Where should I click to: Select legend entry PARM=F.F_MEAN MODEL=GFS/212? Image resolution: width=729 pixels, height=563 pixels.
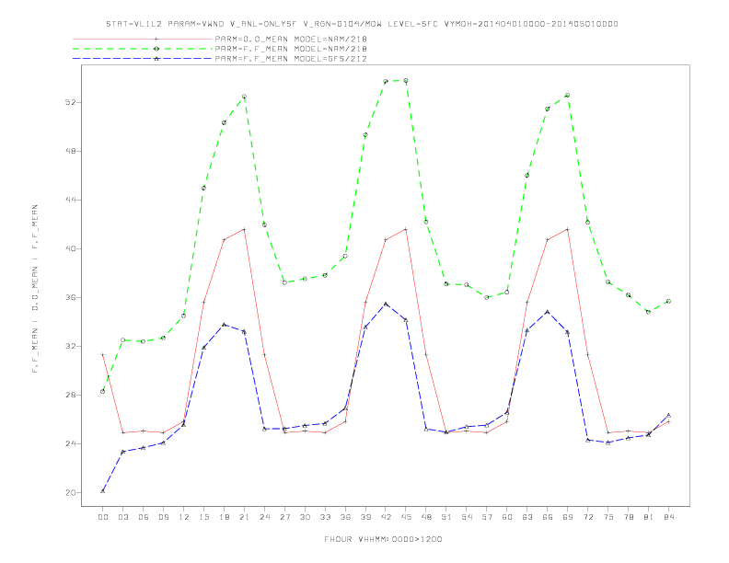[291, 59]
